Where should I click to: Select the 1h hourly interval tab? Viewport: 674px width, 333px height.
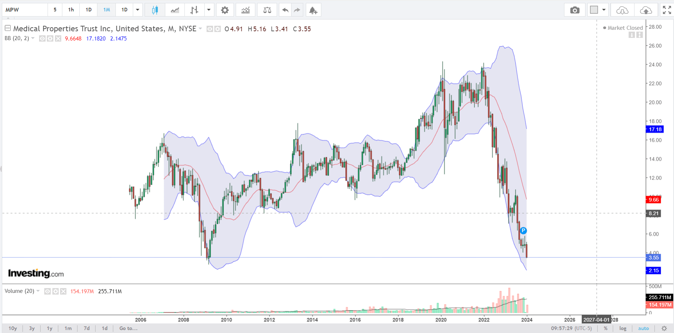click(71, 10)
